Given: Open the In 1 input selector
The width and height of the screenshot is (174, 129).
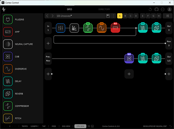Looking at the screenshot, I should [48, 28].
